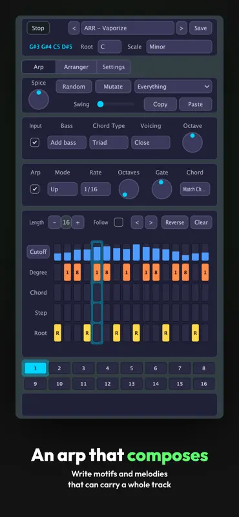Screen dimensions: 239x517
Task: Clear the step sequence
Action: coord(201,222)
